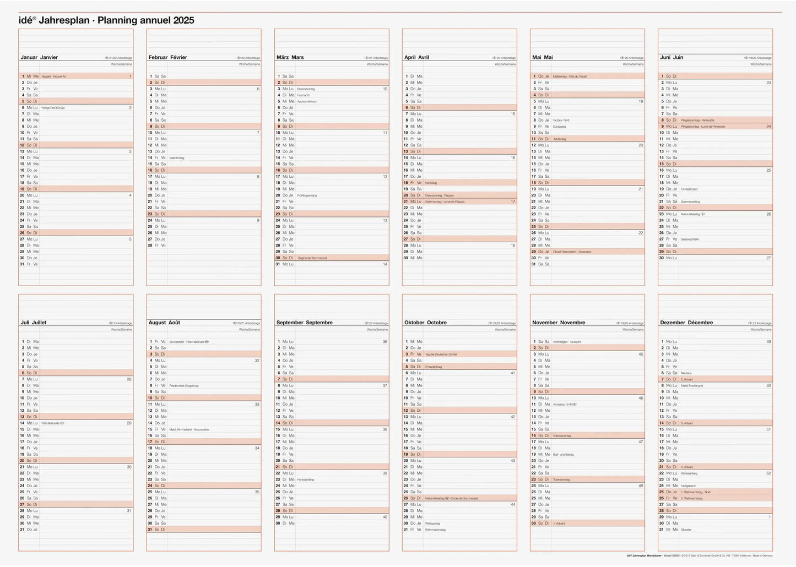This screenshot has width=796, height=567.
Task: Click the idé Jahresplan title text
Action: tap(106, 20)
